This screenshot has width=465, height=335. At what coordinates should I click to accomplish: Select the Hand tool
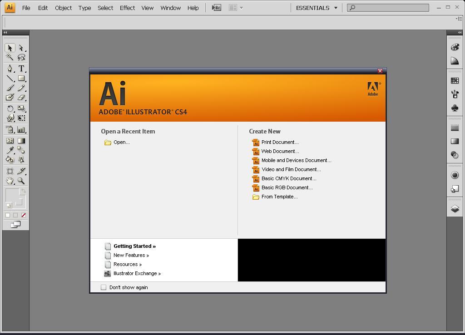click(10, 181)
